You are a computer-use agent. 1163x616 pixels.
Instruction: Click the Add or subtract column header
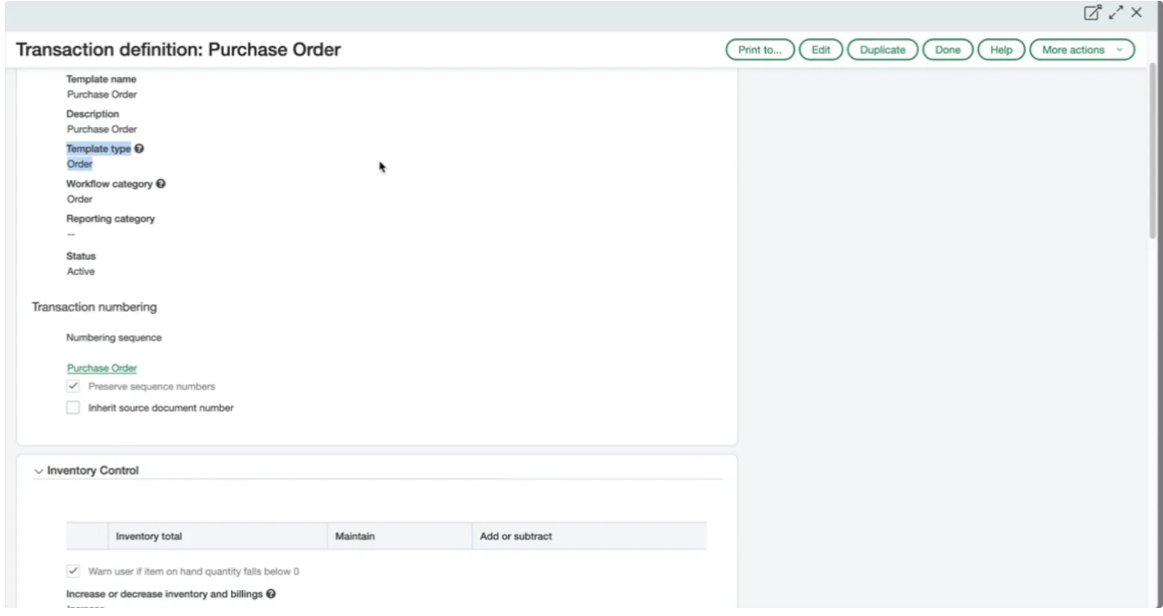pyautogui.click(x=589, y=536)
